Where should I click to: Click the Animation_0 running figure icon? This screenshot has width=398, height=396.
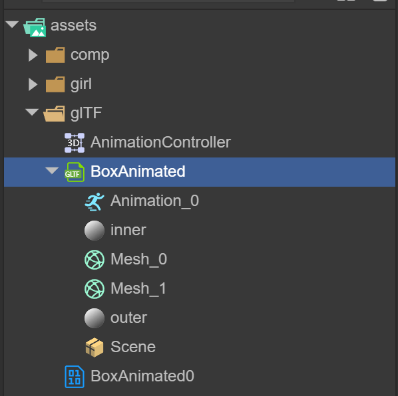pyautogui.click(x=94, y=201)
